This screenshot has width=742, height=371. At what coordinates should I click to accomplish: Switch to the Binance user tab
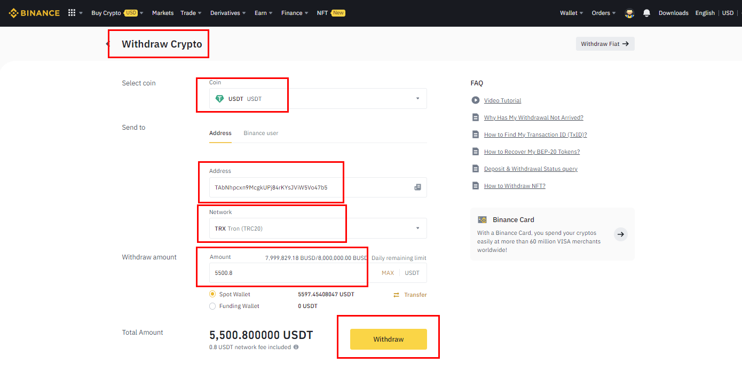point(261,133)
